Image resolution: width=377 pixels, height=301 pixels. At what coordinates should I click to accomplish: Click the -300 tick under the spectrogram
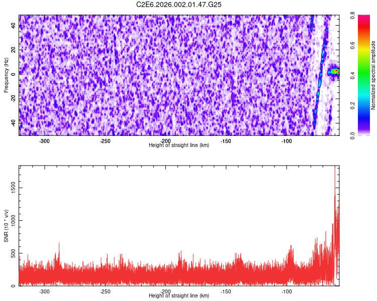tap(44, 141)
